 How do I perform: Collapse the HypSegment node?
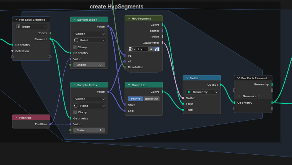pyautogui.click(x=129, y=18)
